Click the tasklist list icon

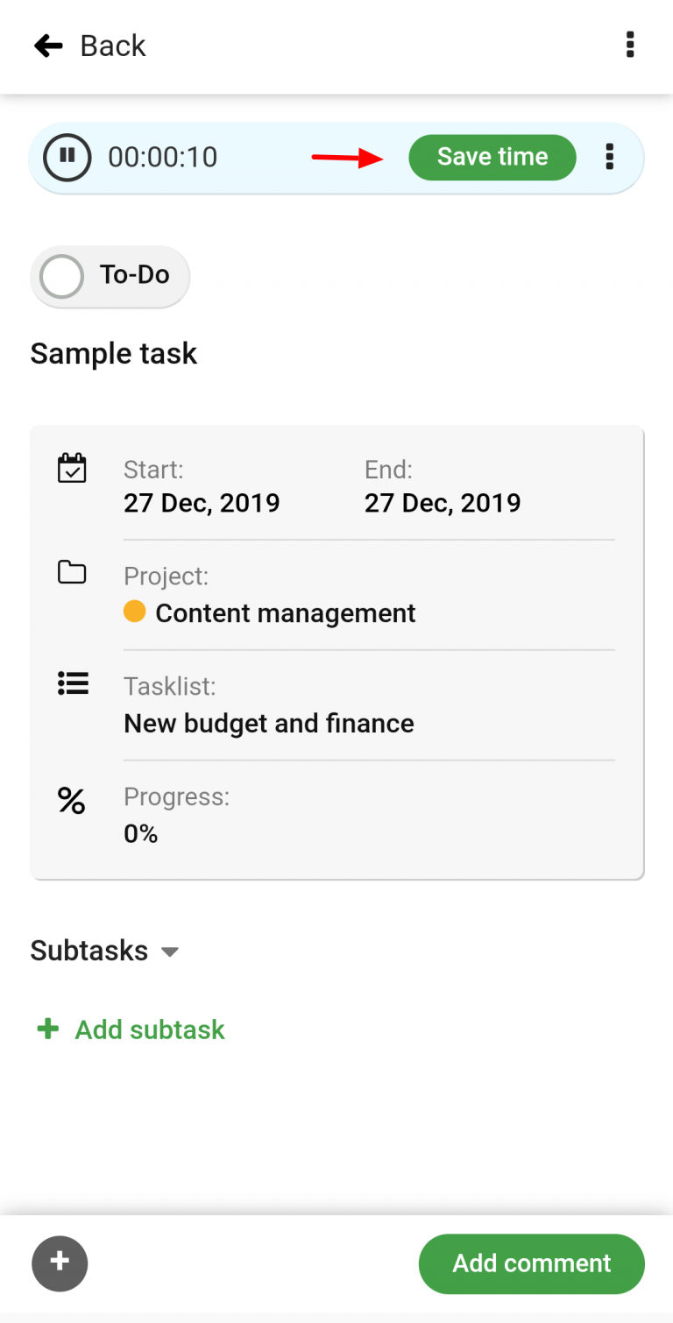click(74, 683)
